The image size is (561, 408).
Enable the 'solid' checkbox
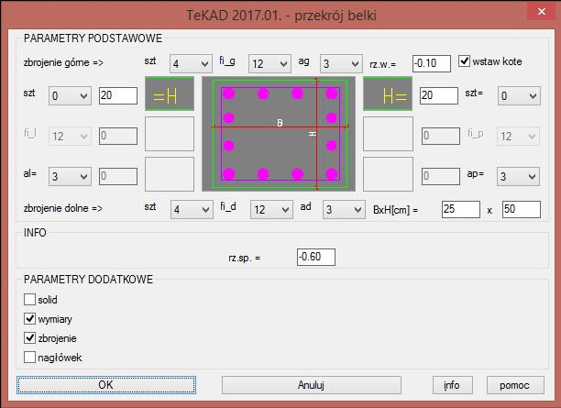tap(29, 299)
